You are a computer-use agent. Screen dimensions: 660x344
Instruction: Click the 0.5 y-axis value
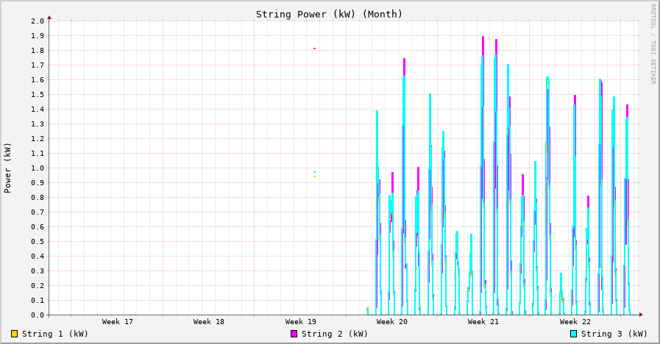37,242
